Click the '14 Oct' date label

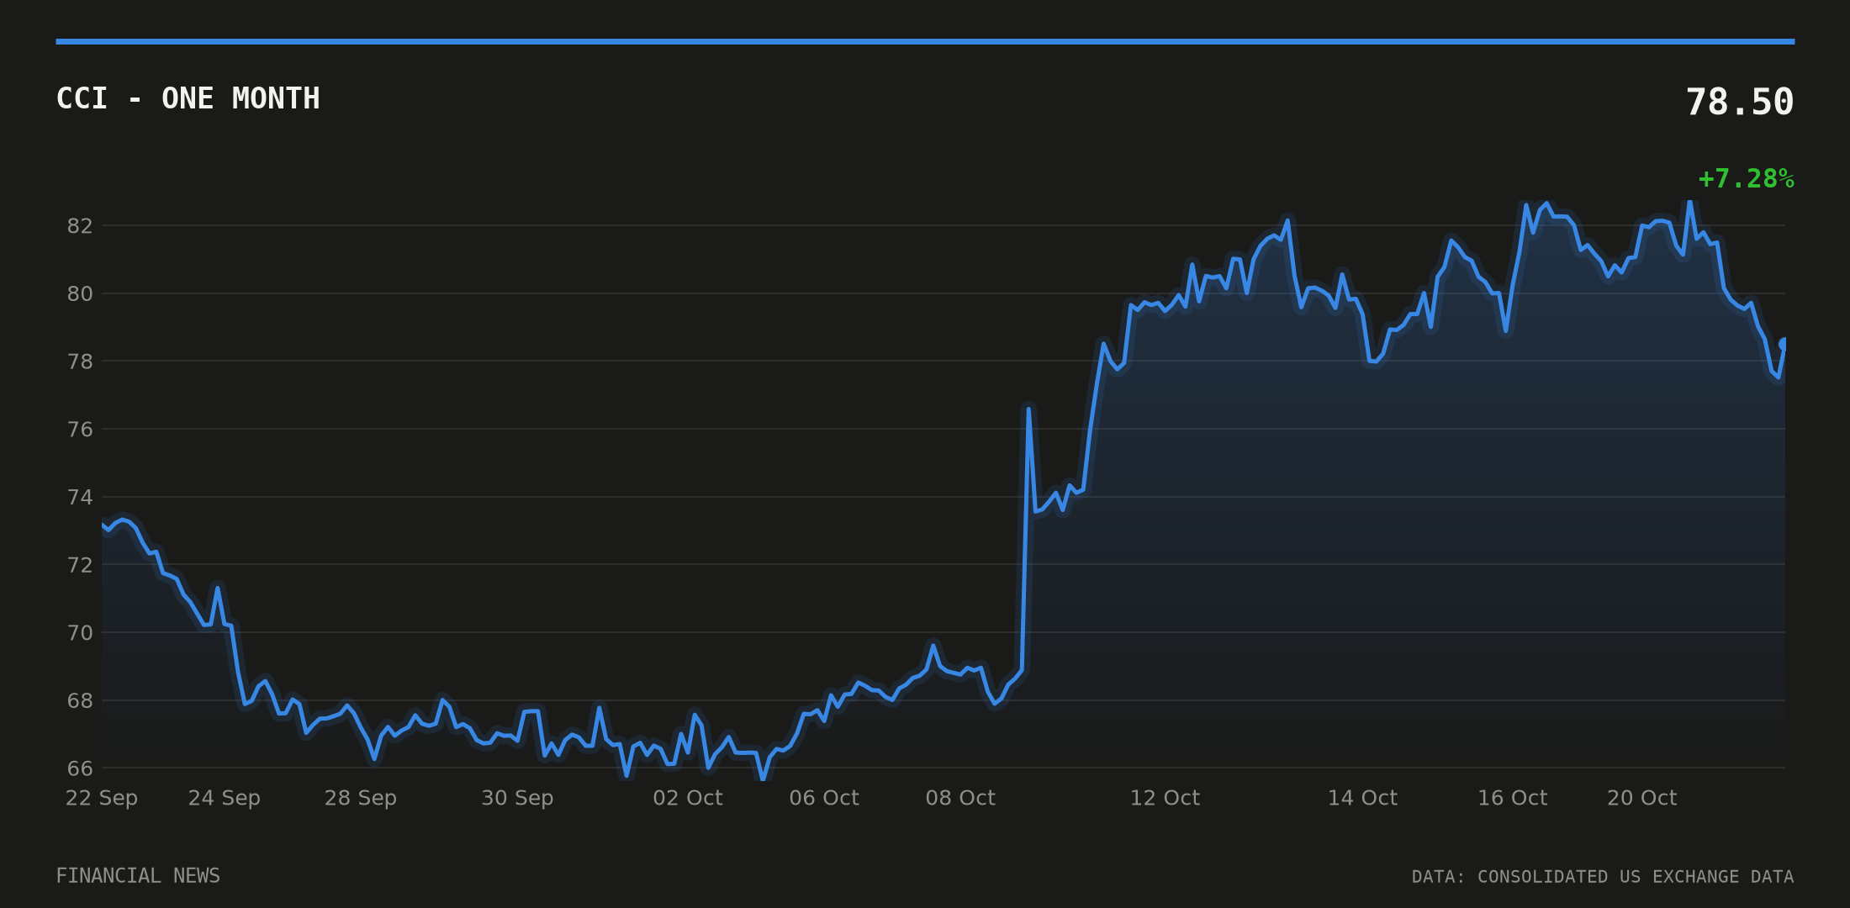click(x=1362, y=798)
